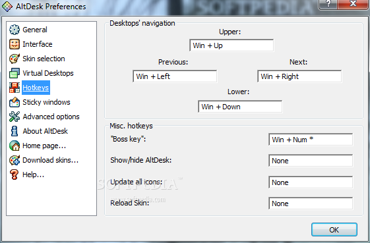Focus the Boss key hotkey field
370x243 pixels.
tap(311, 140)
